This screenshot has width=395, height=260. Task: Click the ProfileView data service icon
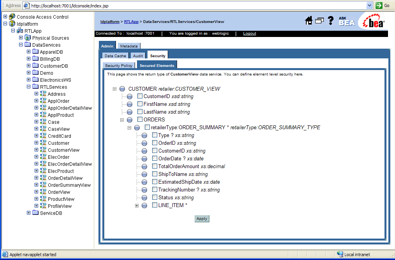tap(43, 206)
